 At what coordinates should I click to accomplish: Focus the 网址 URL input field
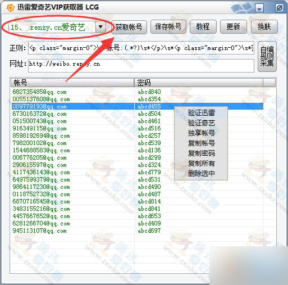[x=141, y=66]
